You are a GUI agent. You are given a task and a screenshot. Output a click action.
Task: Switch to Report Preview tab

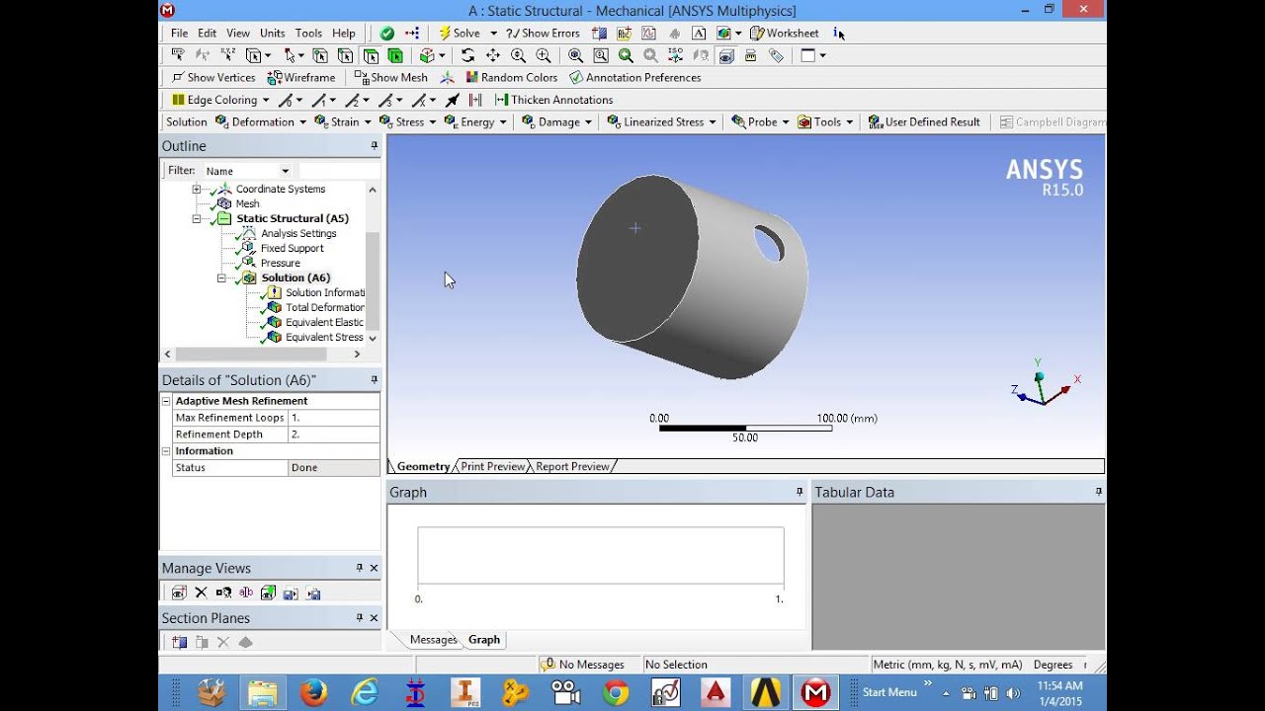[573, 466]
